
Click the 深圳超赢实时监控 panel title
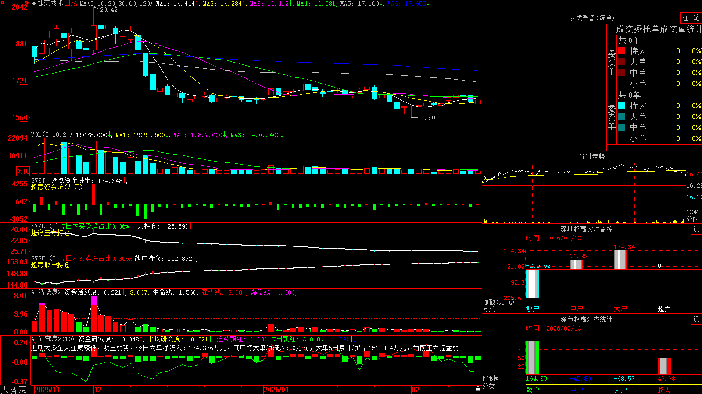pyautogui.click(x=587, y=229)
